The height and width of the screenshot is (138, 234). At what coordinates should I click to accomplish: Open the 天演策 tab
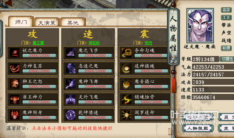coord(47,23)
